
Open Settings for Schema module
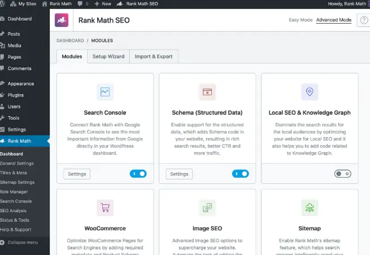(x=179, y=174)
